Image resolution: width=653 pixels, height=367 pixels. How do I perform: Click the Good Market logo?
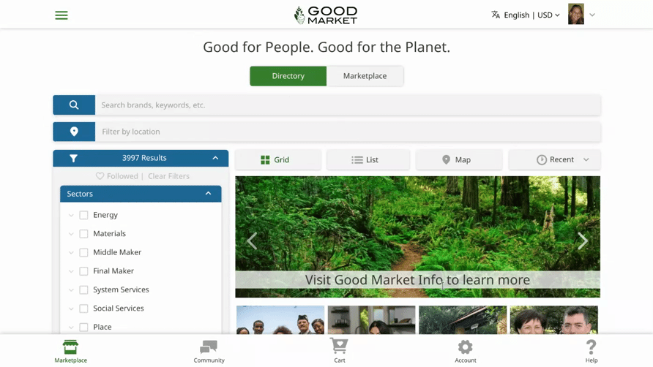click(x=326, y=15)
